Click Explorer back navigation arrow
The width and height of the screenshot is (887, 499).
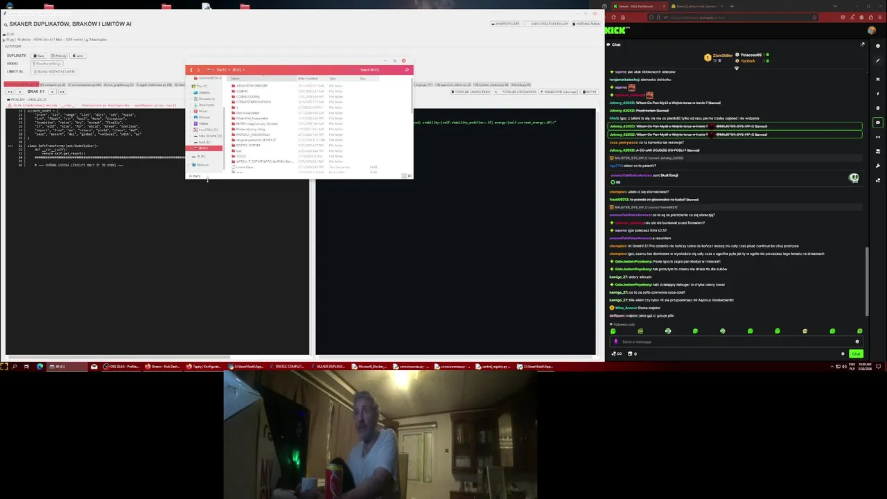tap(191, 70)
